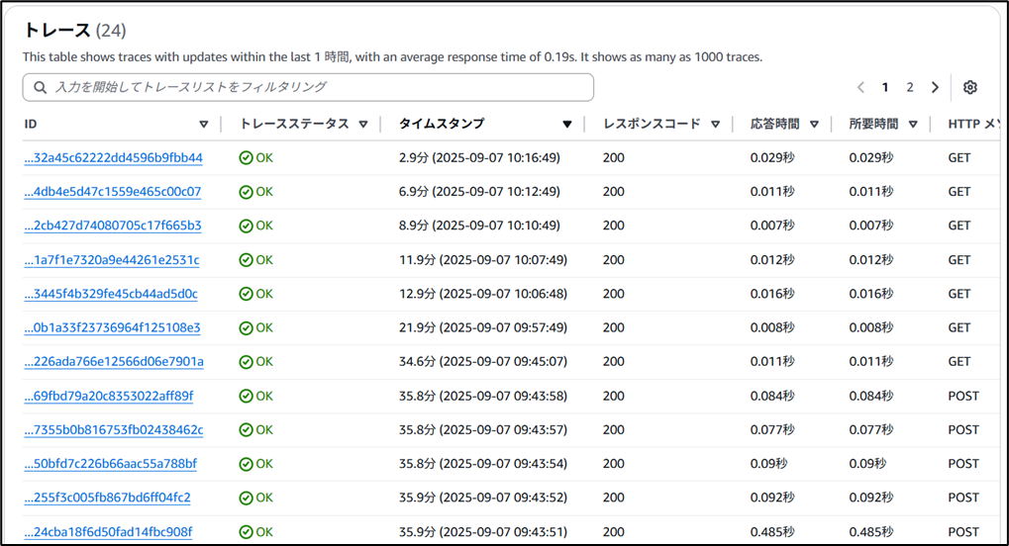Sort by レスポンスコード column arrow
This screenshot has height=546, width=1009.
point(715,125)
